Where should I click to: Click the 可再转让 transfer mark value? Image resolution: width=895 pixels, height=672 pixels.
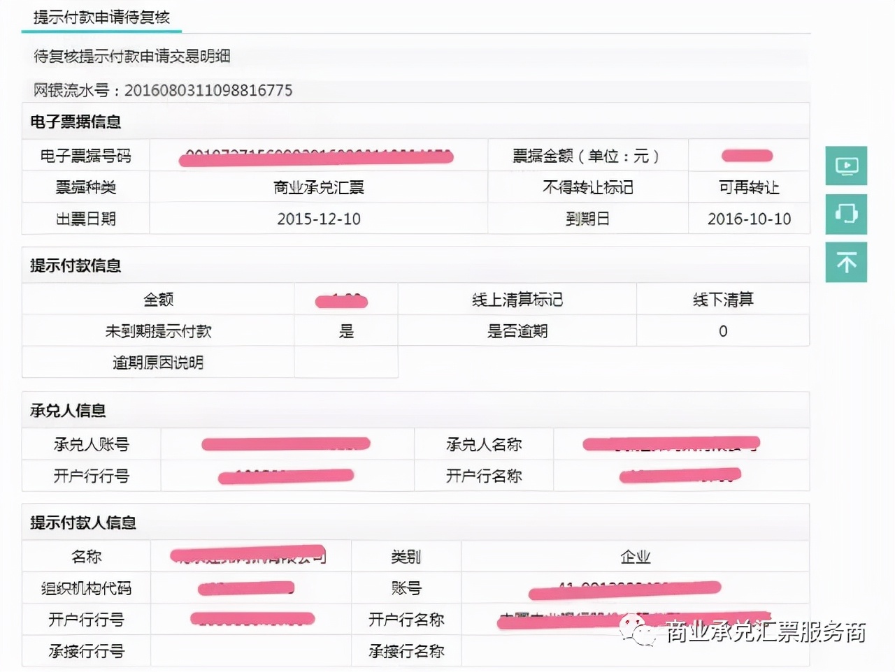(x=749, y=187)
